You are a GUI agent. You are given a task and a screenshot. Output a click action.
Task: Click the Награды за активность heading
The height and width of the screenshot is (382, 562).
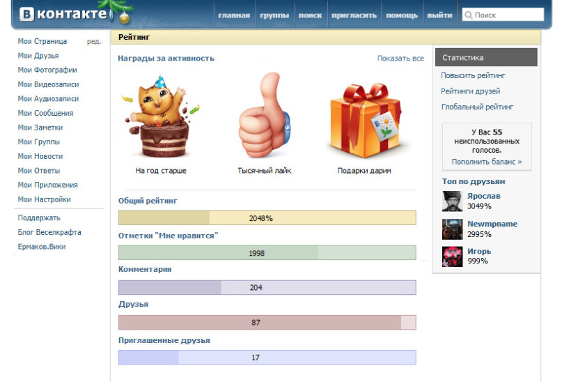(x=166, y=58)
